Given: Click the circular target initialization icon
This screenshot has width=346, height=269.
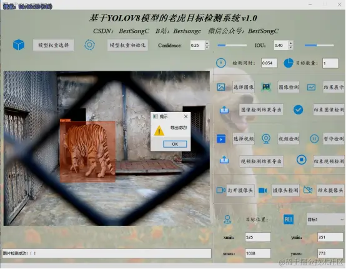Looking at the screenshot, I should tap(89, 45).
